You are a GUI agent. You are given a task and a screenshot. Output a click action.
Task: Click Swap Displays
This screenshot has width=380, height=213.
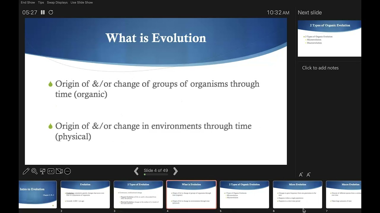[57, 2]
